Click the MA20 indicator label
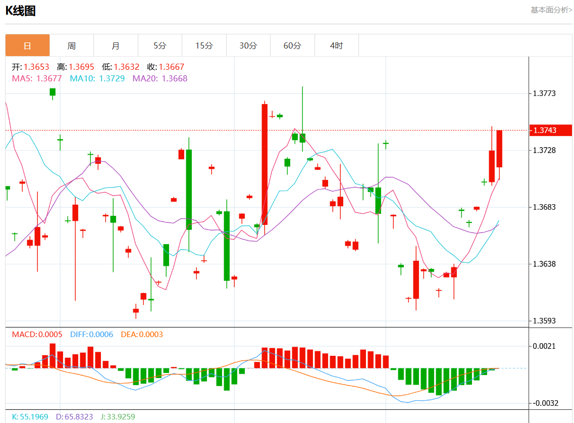Viewport: 574px width, 423px height. [160, 78]
